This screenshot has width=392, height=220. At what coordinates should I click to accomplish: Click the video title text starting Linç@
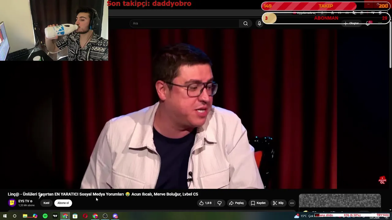click(103, 194)
